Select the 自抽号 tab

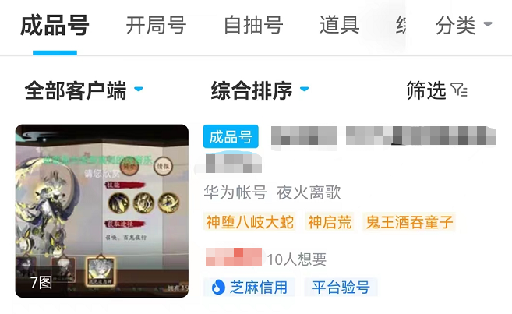(253, 26)
